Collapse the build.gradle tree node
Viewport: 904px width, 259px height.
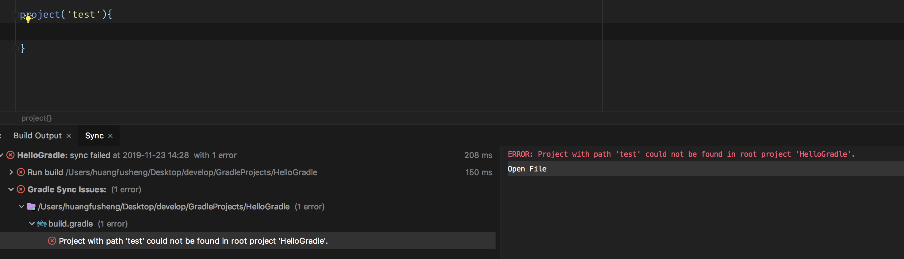tap(32, 223)
